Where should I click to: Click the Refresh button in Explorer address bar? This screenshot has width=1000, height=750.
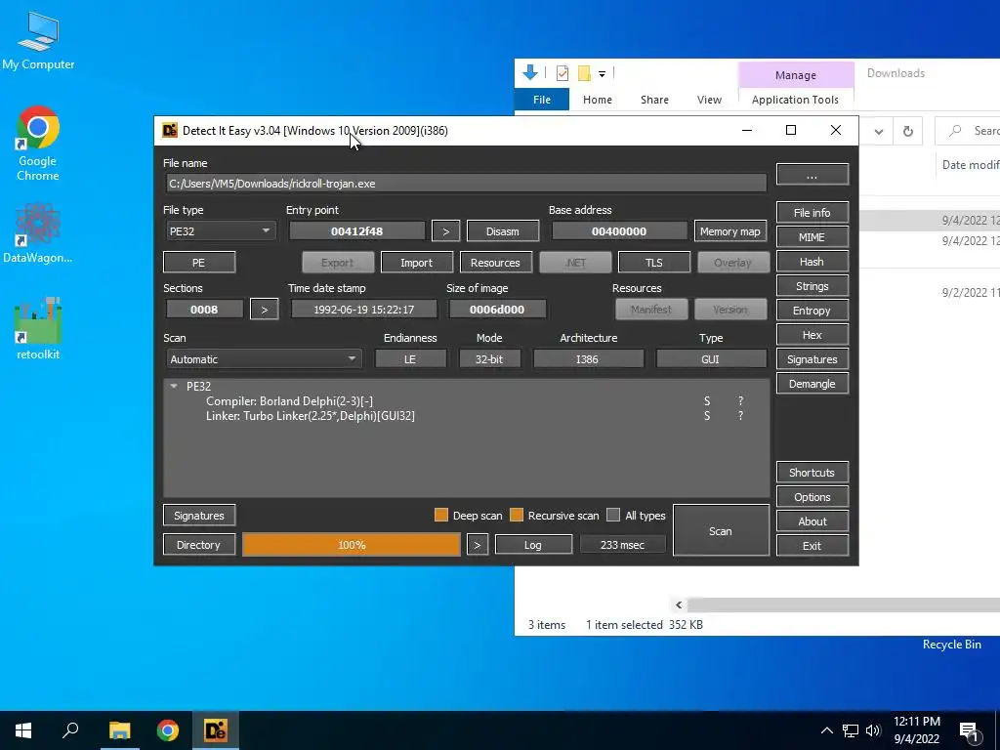908,132
